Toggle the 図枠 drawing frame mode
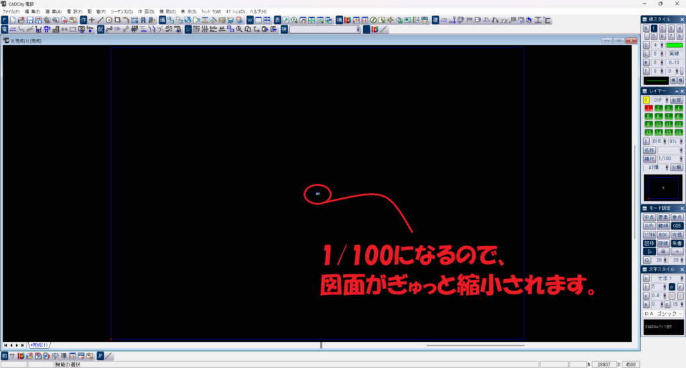 648,244
